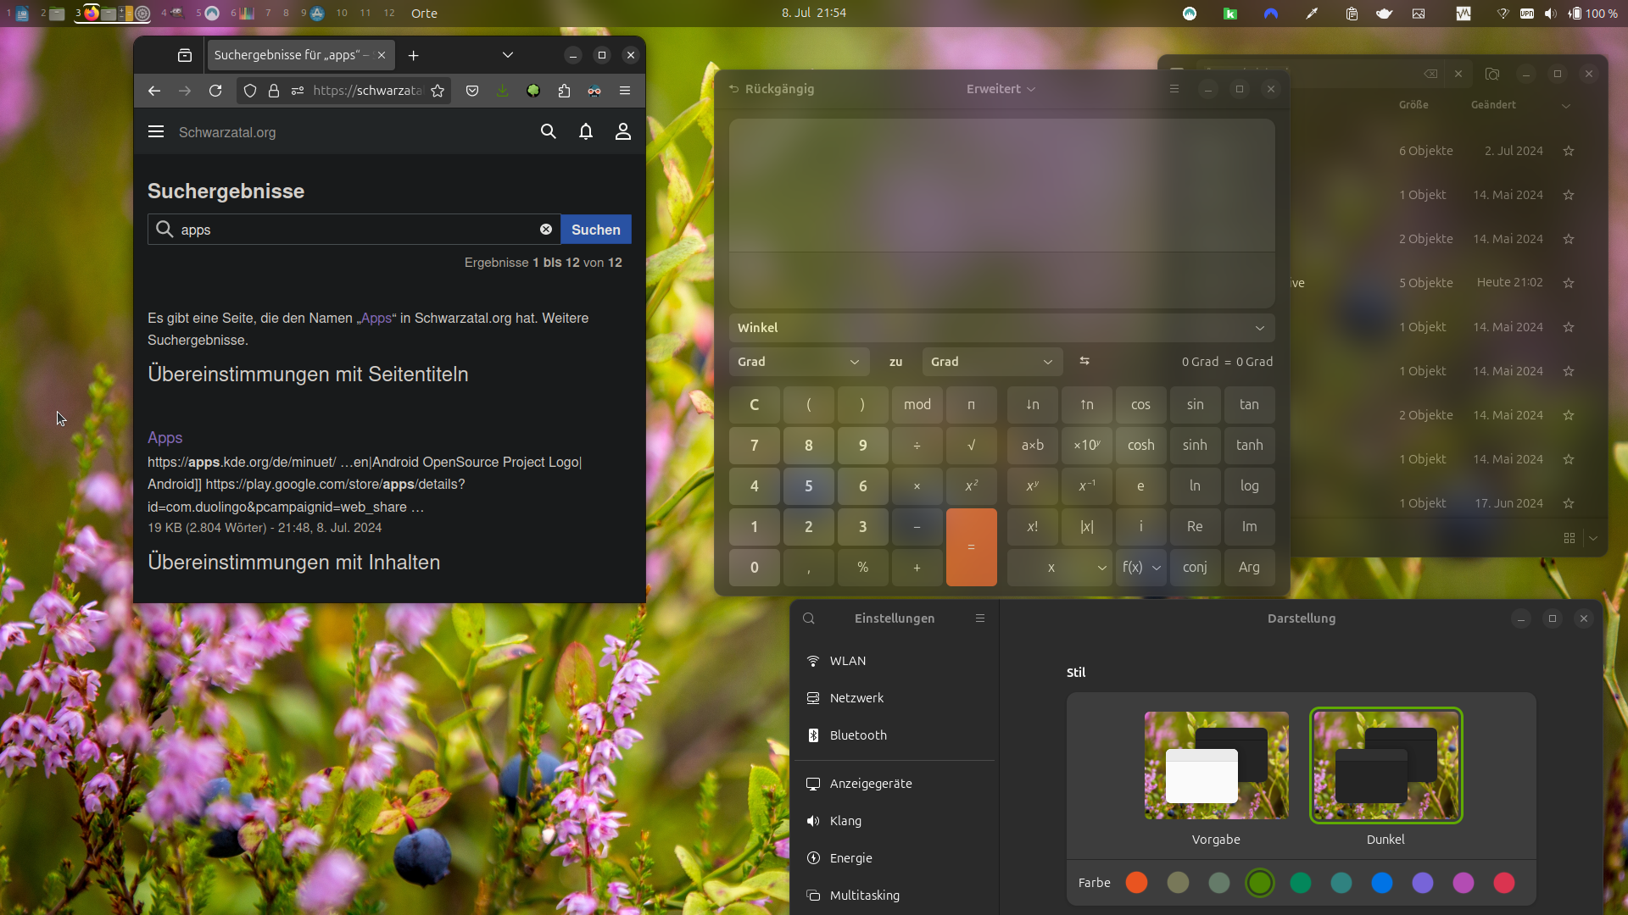Open the Apps search result link
The height and width of the screenshot is (915, 1628).
(165, 438)
